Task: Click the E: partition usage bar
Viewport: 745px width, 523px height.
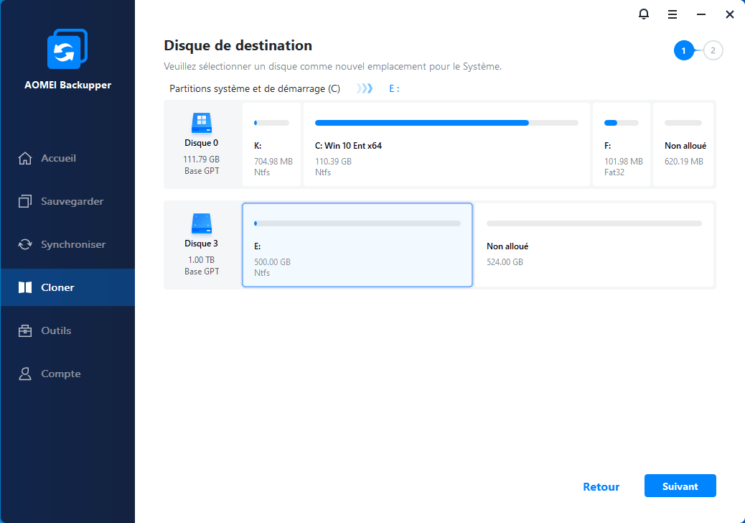Action: point(357,223)
